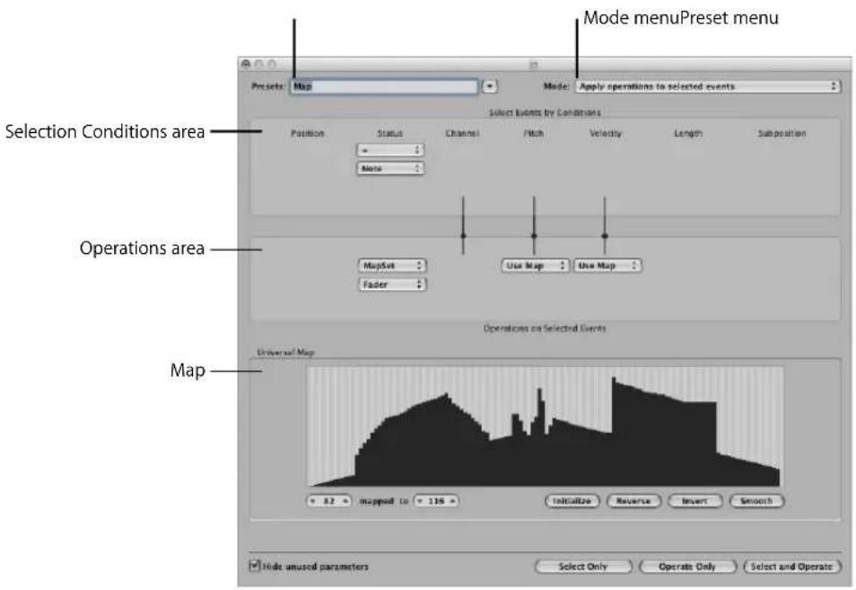Open the Presets dropdown arrow button
Image resolution: width=856 pixels, height=590 pixels.
click(x=490, y=86)
